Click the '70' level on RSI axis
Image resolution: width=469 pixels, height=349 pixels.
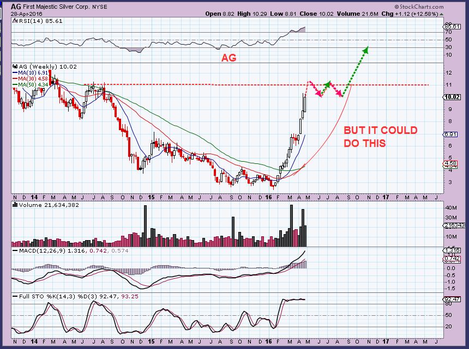pos(448,32)
